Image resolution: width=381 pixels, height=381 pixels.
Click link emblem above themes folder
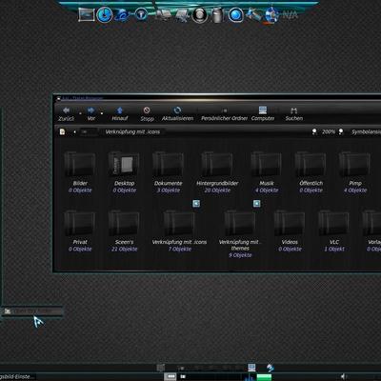(x=257, y=203)
